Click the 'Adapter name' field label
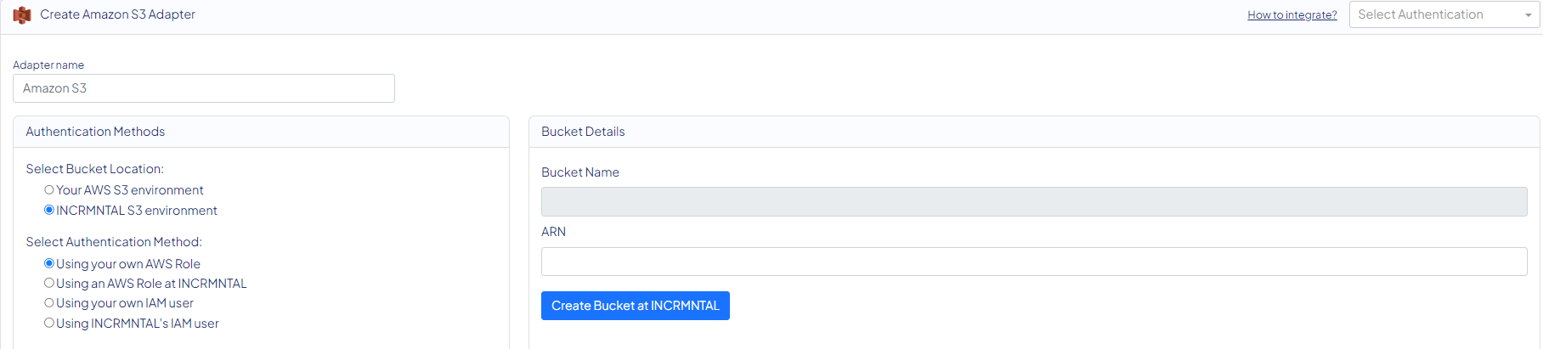This screenshot has width=1543, height=349. click(x=48, y=65)
